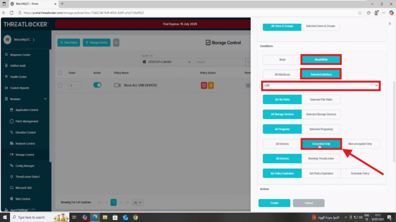This screenshot has width=396, height=222.
Task: Choose Encrypted Only devices option
Action: [321, 144]
